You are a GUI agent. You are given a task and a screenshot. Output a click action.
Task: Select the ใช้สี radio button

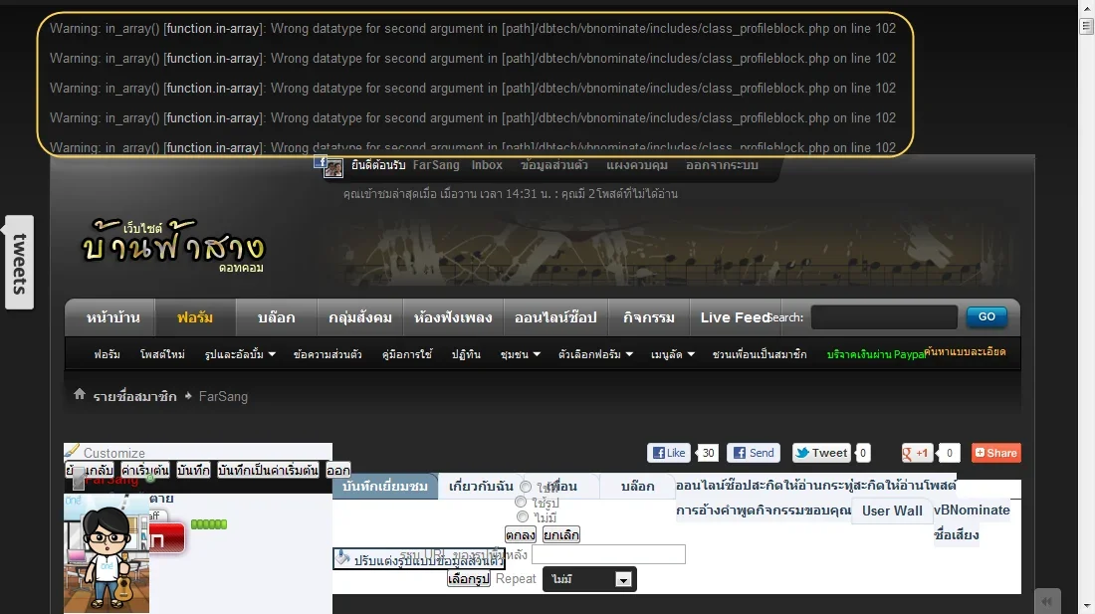point(526,487)
